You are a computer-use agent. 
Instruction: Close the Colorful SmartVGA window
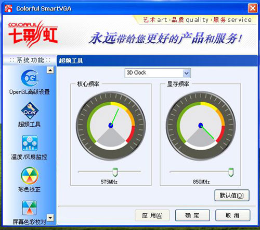[253, 8]
